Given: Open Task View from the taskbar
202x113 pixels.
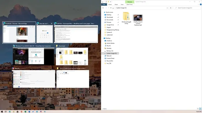Looking at the screenshot, I should pos(6,112).
